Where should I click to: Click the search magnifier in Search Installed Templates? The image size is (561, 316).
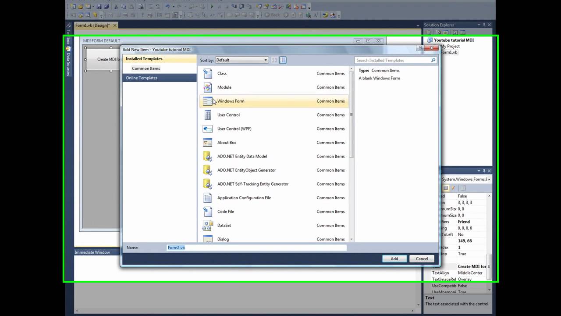coord(433,60)
